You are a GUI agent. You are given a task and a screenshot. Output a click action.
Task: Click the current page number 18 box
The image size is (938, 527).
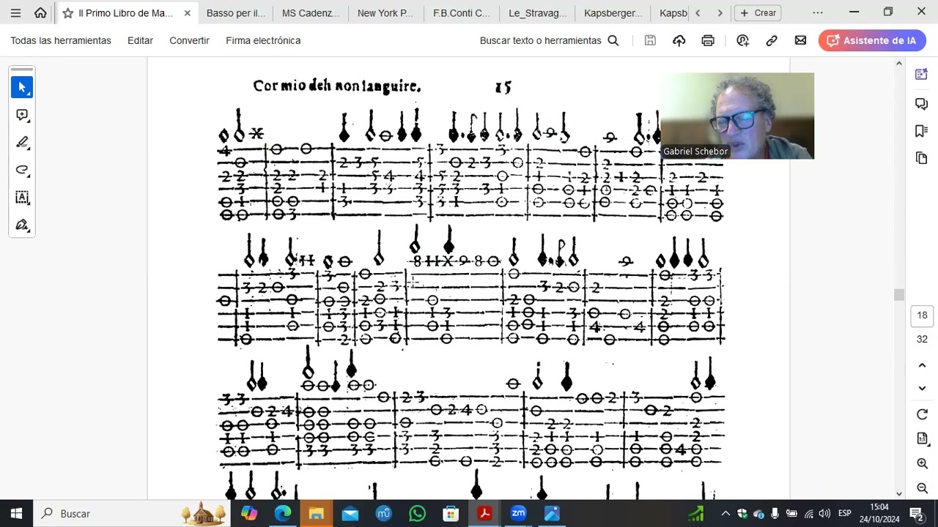pyautogui.click(x=922, y=315)
